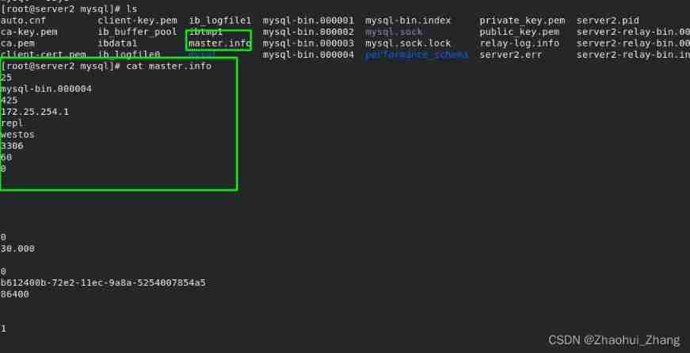Viewport: 690px width, 353px height.
Task: Click the replication user name repl
Action: pyautogui.click(x=12, y=123)
